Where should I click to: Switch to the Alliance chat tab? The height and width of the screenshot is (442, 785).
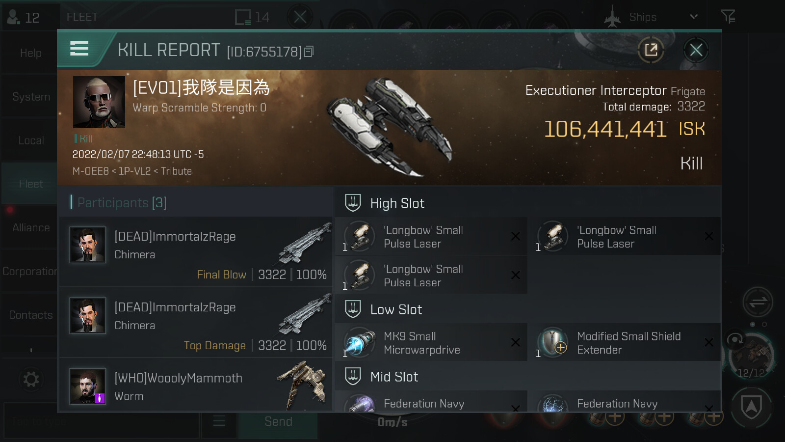(x=30, y=228)
